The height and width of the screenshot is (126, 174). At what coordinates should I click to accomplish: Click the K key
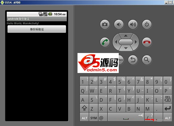click(x=149, y=99)
